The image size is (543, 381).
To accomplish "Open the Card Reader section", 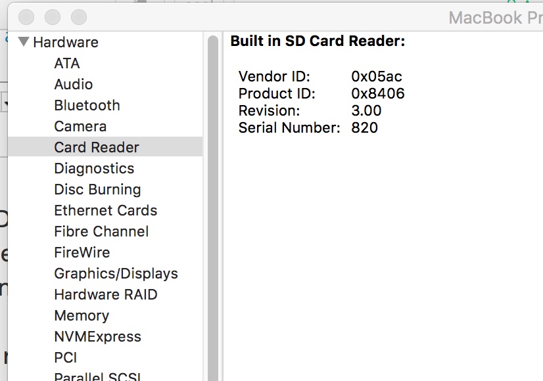I will point(96,147).
